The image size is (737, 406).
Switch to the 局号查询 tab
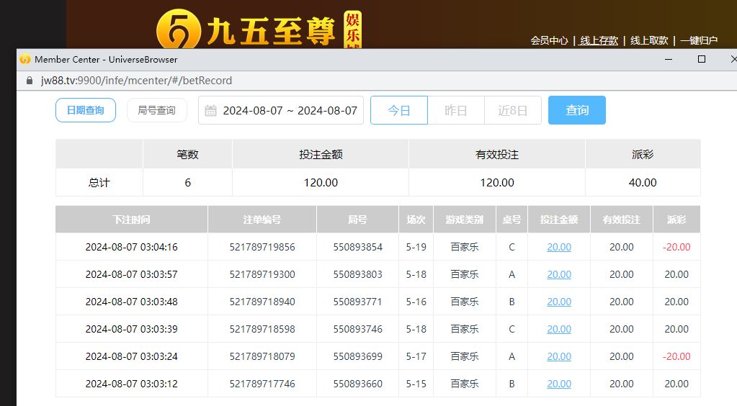coord(156,110)
